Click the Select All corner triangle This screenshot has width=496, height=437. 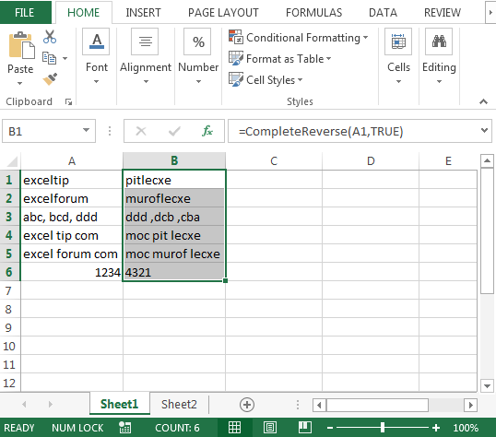12,161
